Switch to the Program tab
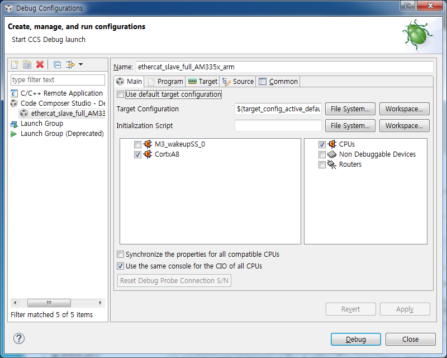The image size is (447, 358). [x=165, y=82]
